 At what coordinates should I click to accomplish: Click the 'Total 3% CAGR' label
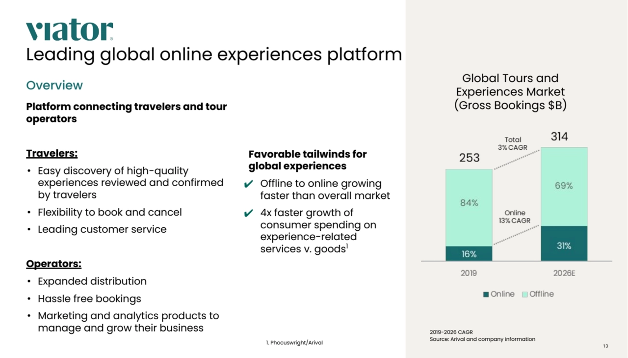point(513,143)
